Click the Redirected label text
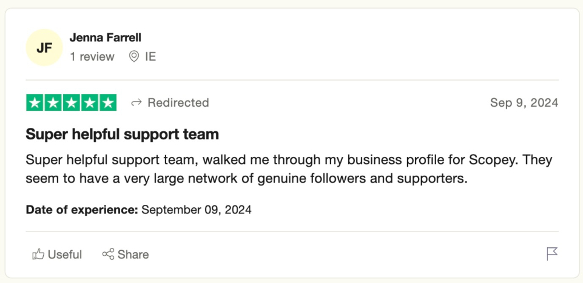This screenshot has width=583, height=283. coord(178,103)
